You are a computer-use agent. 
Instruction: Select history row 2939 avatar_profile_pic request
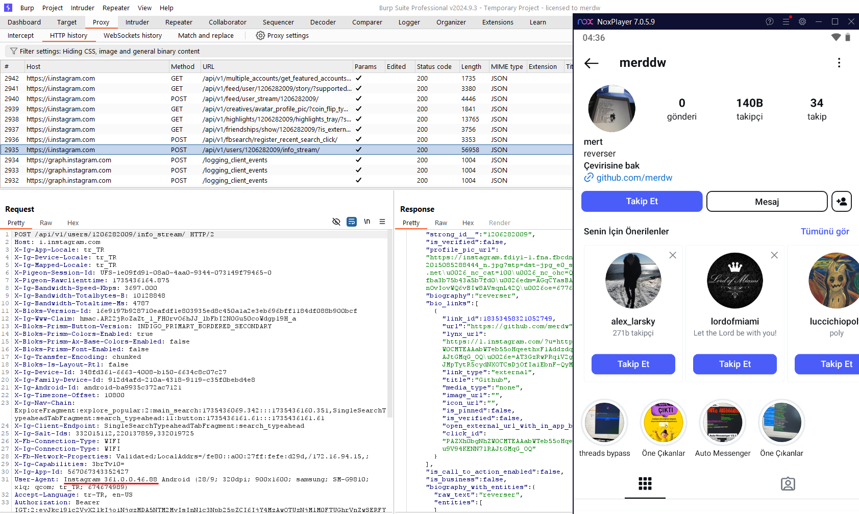[286, 109]
